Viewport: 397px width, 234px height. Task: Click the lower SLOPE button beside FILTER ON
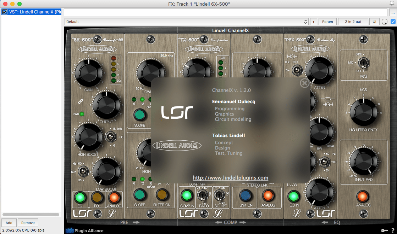pyautogui.click(x=139, y=195)
